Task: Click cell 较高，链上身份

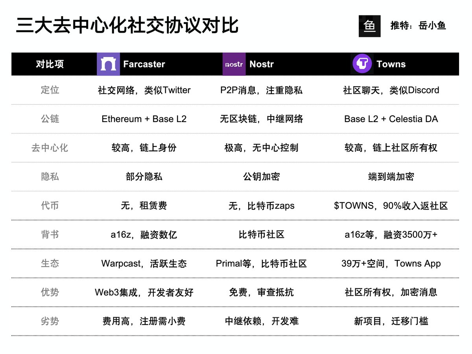Action: click(x=144, y=148)
